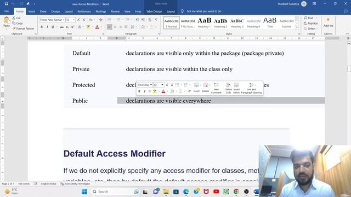The width and height of the screenshot is (351, 197).
Task: Open the Add-ins button
Action: (x=328, y=22)
